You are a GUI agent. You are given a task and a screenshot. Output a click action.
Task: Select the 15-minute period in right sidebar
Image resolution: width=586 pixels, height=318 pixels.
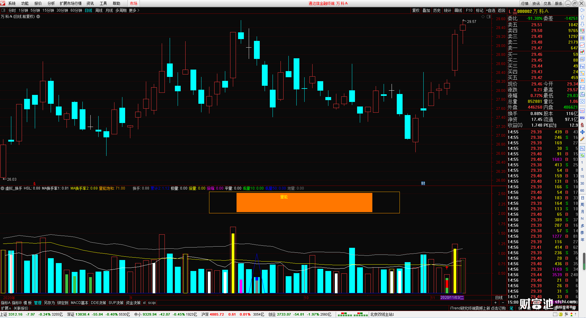pyautogui.click(x=582, y=176)
